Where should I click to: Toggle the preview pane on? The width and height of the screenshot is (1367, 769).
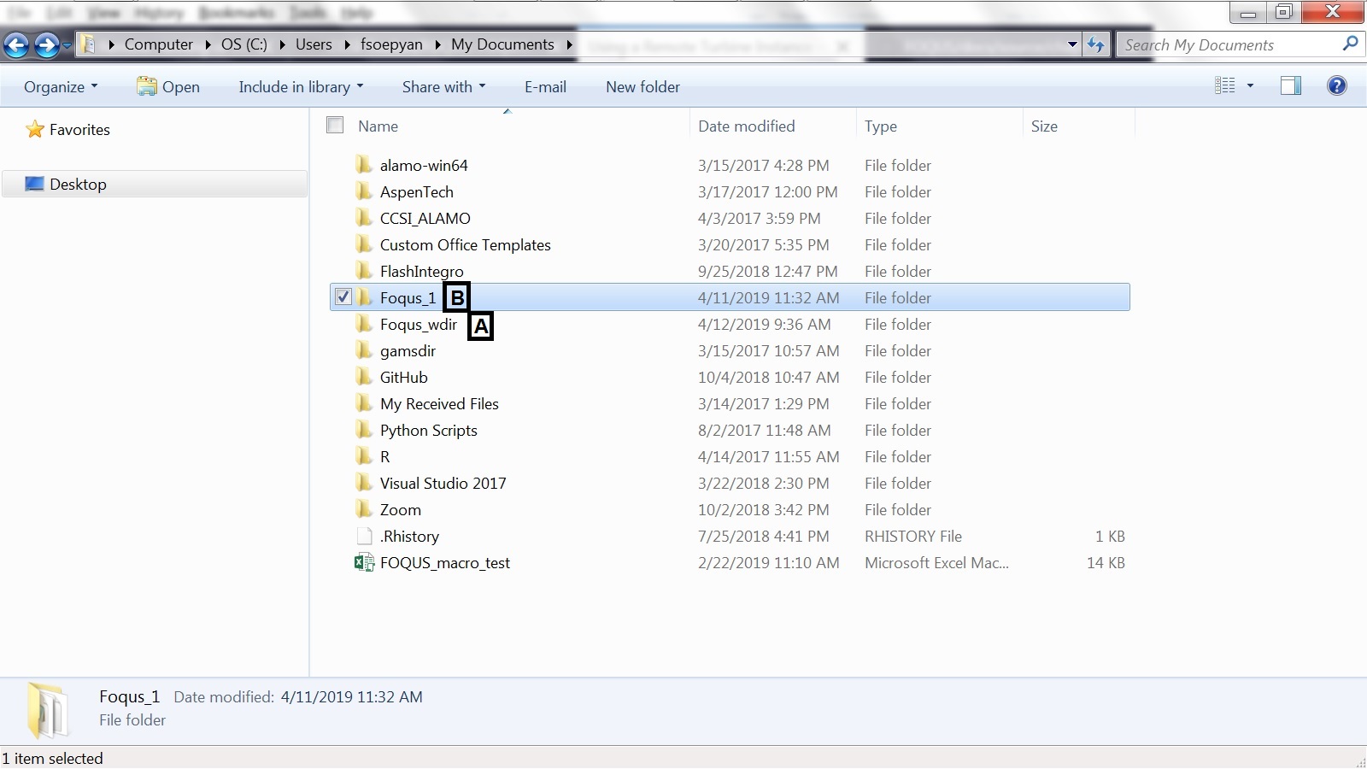pos(1290,85)
